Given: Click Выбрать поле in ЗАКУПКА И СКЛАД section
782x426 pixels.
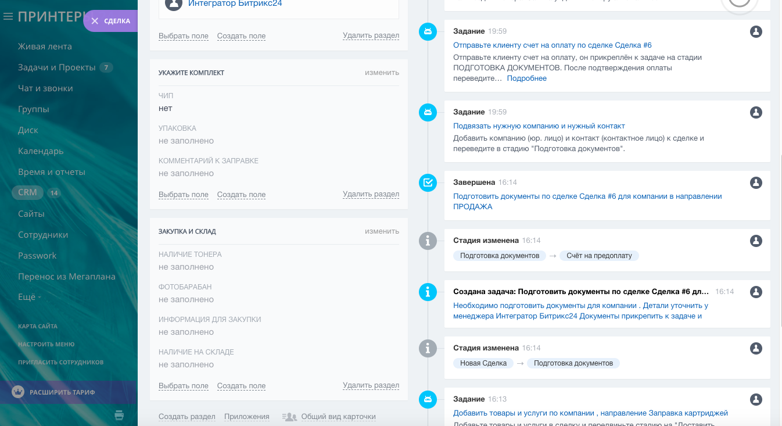Looking at the screenshot, I should [x=184, y=386].
